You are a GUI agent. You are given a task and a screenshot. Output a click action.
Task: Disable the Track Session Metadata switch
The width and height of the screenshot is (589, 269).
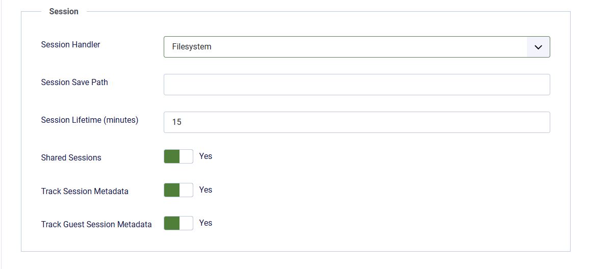click(x=178, y=190)
